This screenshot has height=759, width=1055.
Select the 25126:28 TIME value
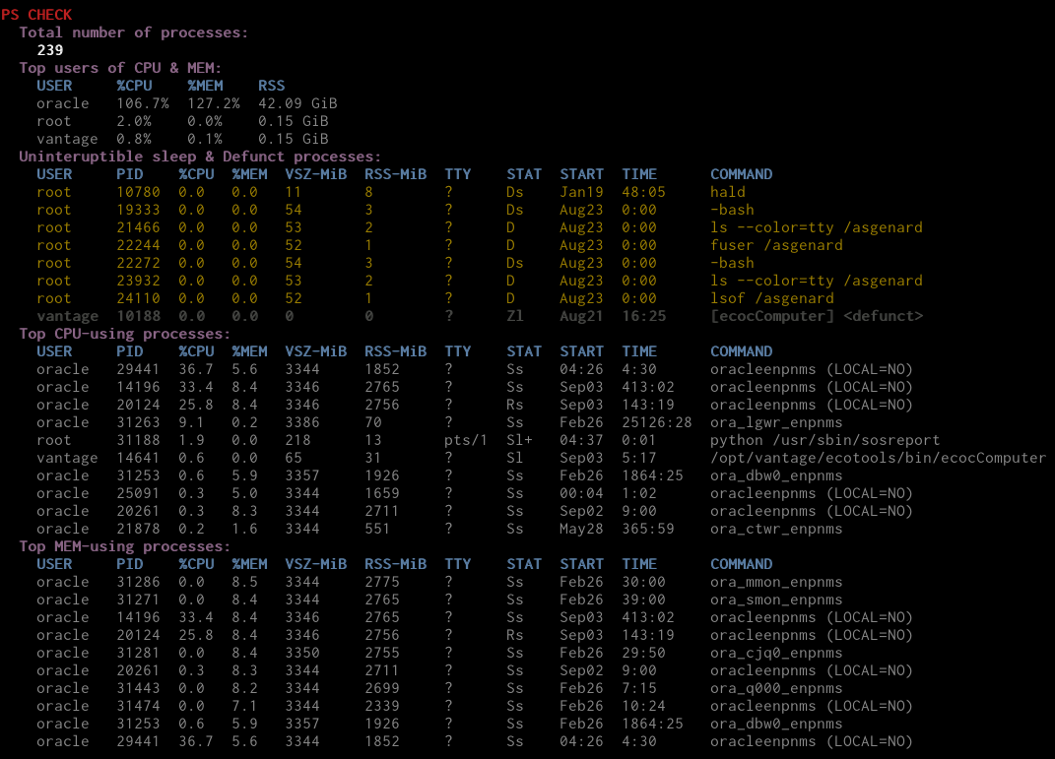coord(657,422)
